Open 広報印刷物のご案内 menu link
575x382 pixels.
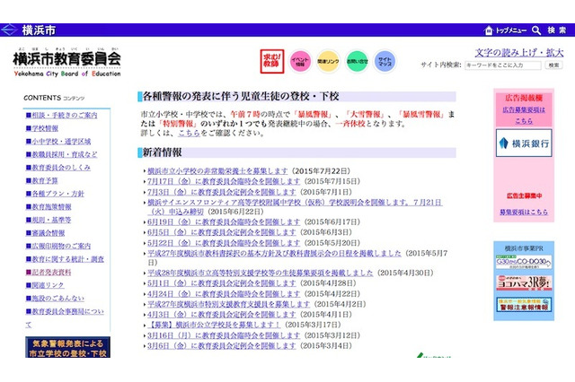(x=57, y=246)
